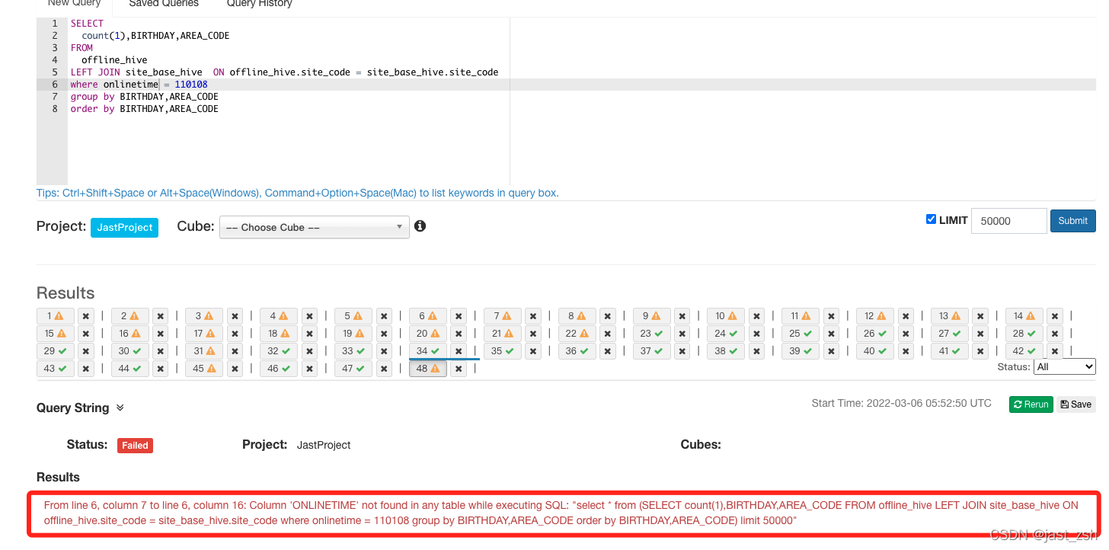Rerun the failed query
The image size is (1109, 550).
pos(1031,405)
